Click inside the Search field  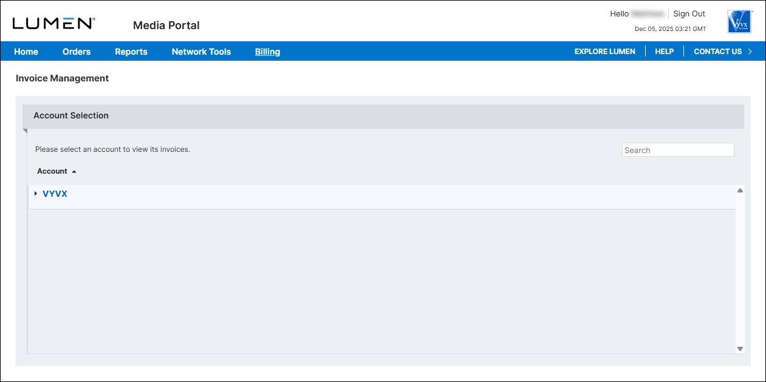677,149
